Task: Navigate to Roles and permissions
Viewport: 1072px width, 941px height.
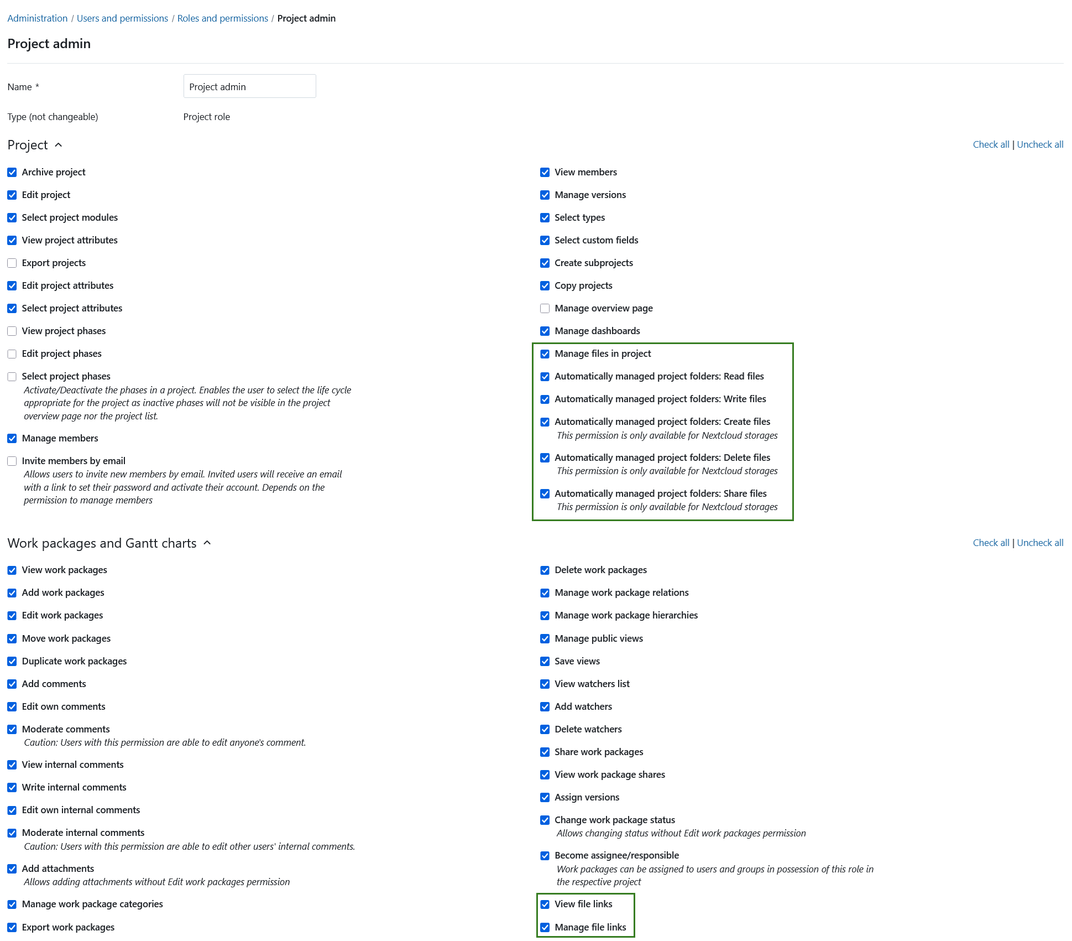Action: [222, 18]
